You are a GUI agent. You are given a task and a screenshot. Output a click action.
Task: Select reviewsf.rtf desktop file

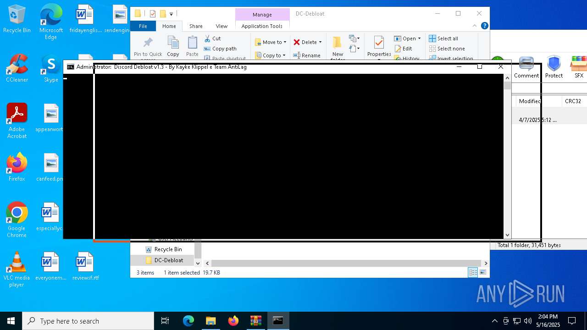point(85,266)
